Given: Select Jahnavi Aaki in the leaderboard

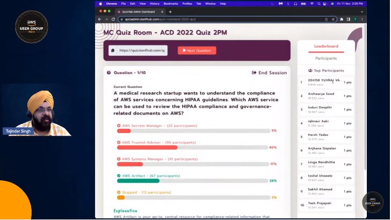Looking at the screenshot, I should 326,123.
